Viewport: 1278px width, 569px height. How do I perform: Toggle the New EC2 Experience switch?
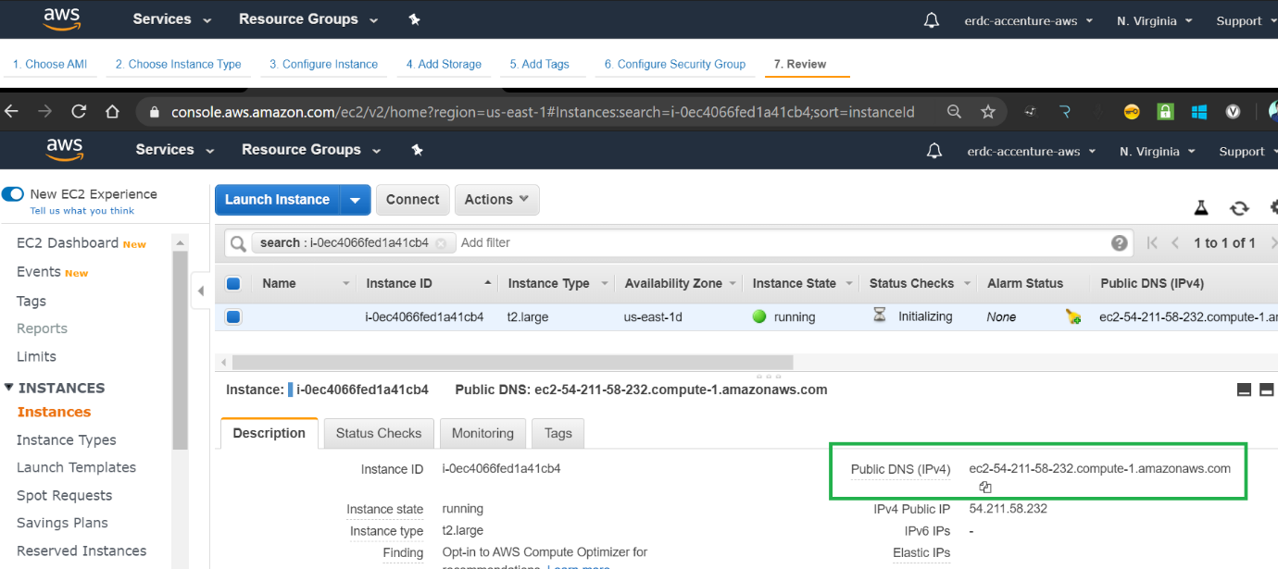(x=13, y=194)
